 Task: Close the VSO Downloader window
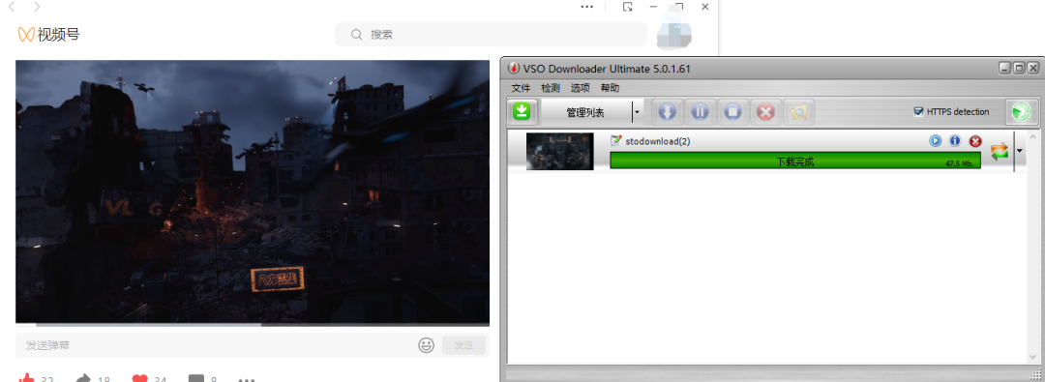[1032, 68]
